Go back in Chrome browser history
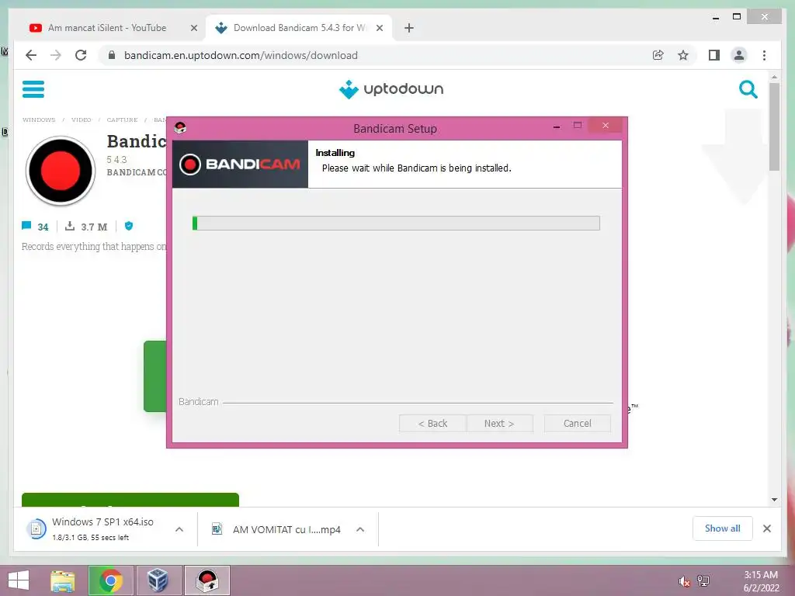Screen dimensions: 795x596 click(x=31, y=55)
